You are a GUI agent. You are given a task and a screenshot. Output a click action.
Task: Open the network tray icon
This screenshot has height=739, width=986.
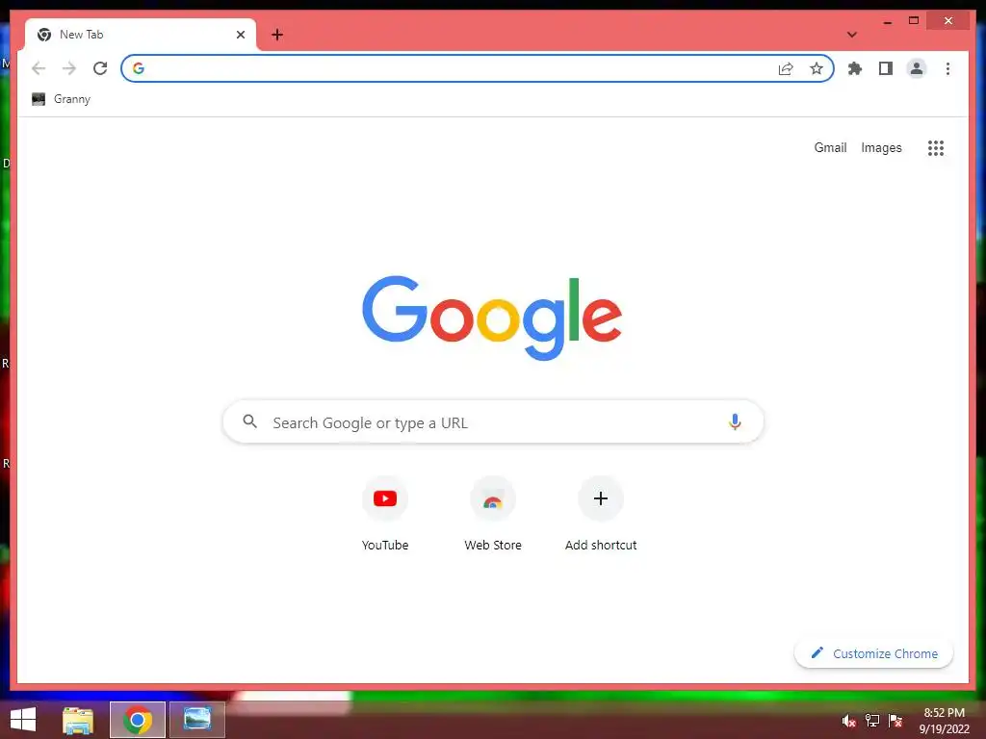[x=872, y=721]
